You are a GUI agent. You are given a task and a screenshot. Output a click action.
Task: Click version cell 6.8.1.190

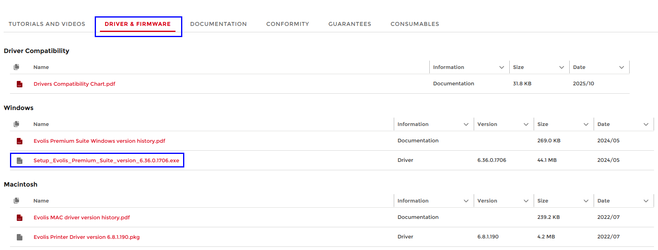pos(488,237)
